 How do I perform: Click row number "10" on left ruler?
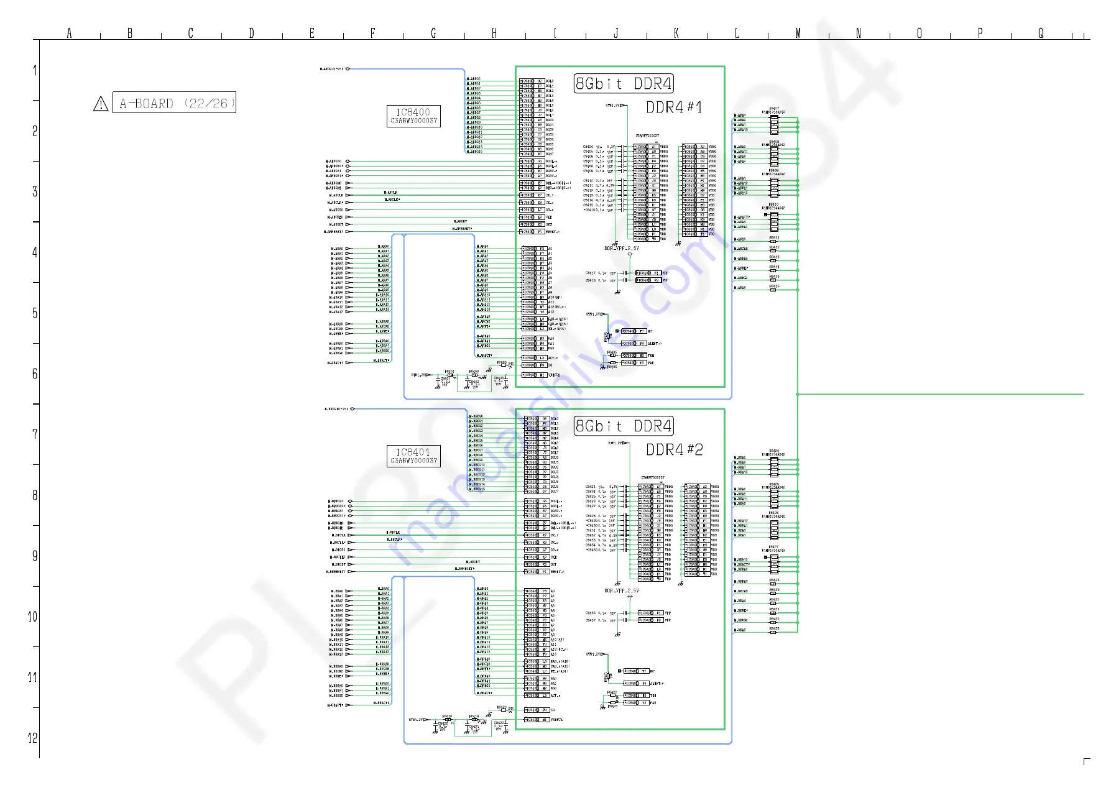(32, 617)
